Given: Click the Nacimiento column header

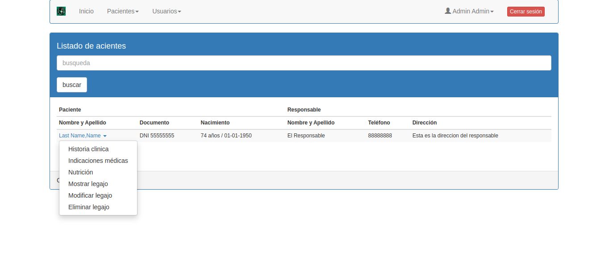Looking at the screenshot, I should (215, 123).
